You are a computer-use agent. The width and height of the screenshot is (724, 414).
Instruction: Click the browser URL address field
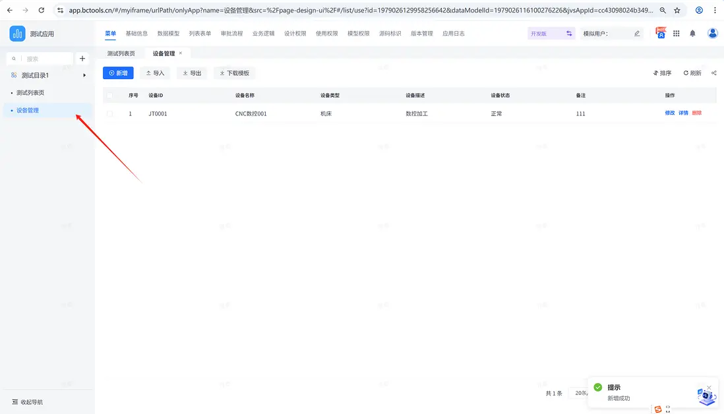pos(361,10)
